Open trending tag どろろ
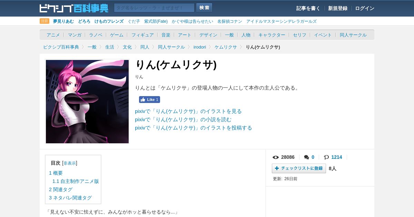Screen dimensions: 414x217 pos(84,21)
